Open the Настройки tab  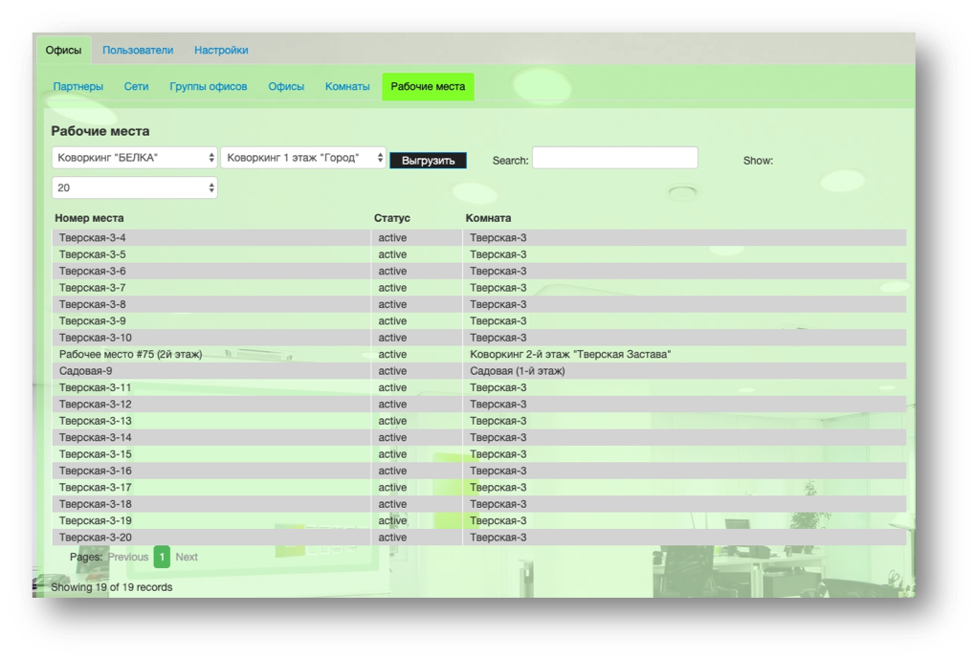click(x=221, y=50)
